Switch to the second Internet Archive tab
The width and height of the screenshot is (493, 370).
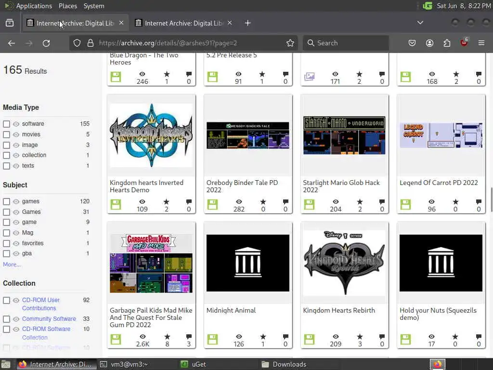coord(183,23)
